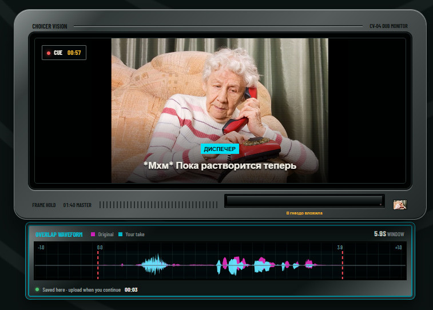Open the small video frame thumbnail

pyautogui.click(x=400, y=205)
